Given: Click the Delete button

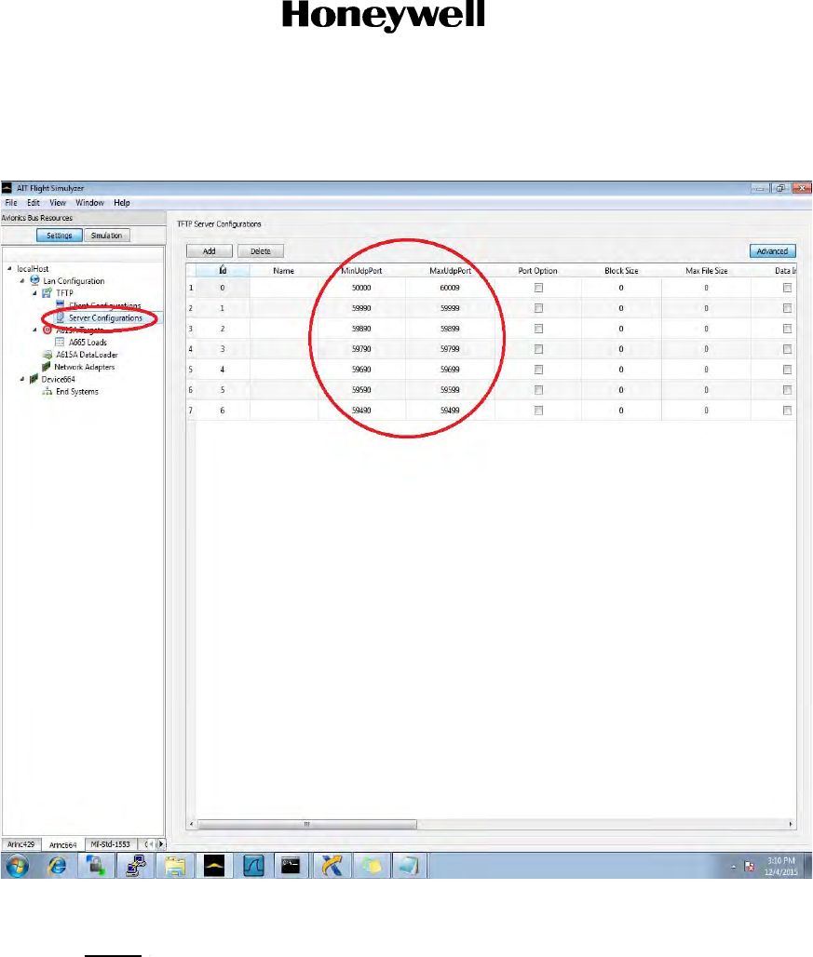Looking at the screenshot, I should click(261, 250).
